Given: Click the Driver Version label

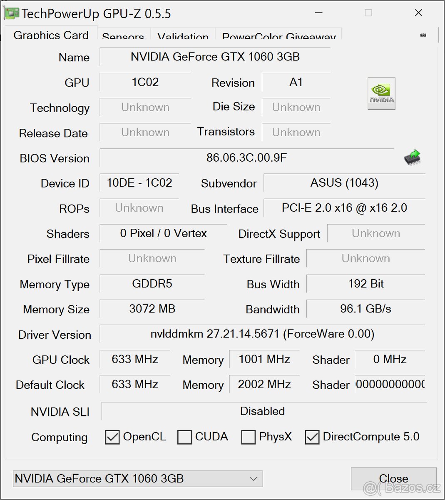Looking at the screenshot, I should (x=55, y=335).
